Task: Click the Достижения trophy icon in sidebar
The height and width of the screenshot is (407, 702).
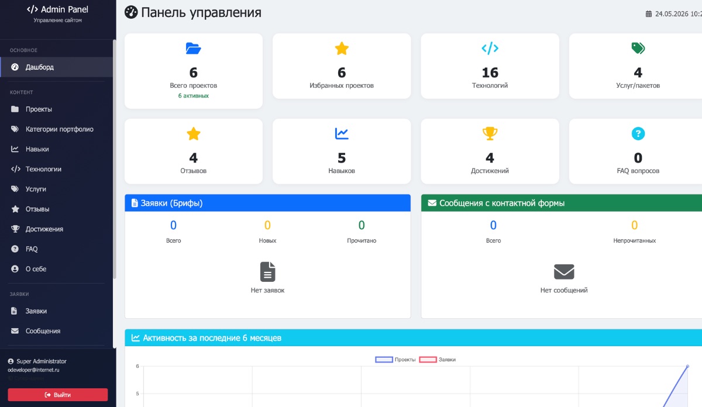Action: tap(15, 229)
